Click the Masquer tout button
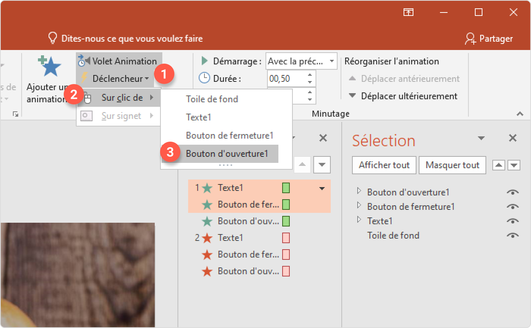Viewport: 531px width, 328px height. click(452, 165)
